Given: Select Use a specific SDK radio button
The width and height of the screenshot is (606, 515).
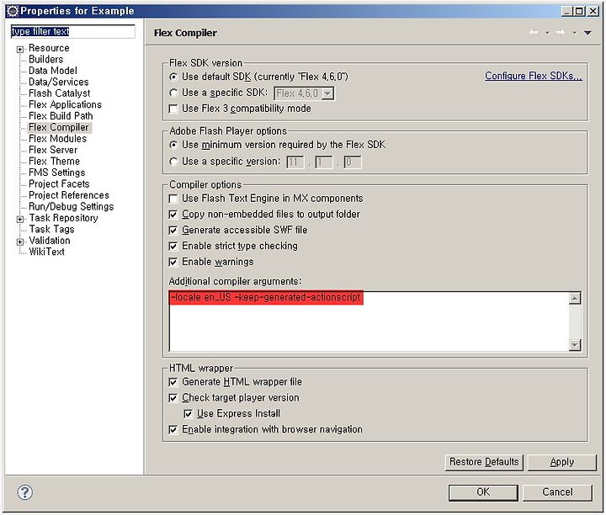Looking at the screenshot, I should point(173,93).
